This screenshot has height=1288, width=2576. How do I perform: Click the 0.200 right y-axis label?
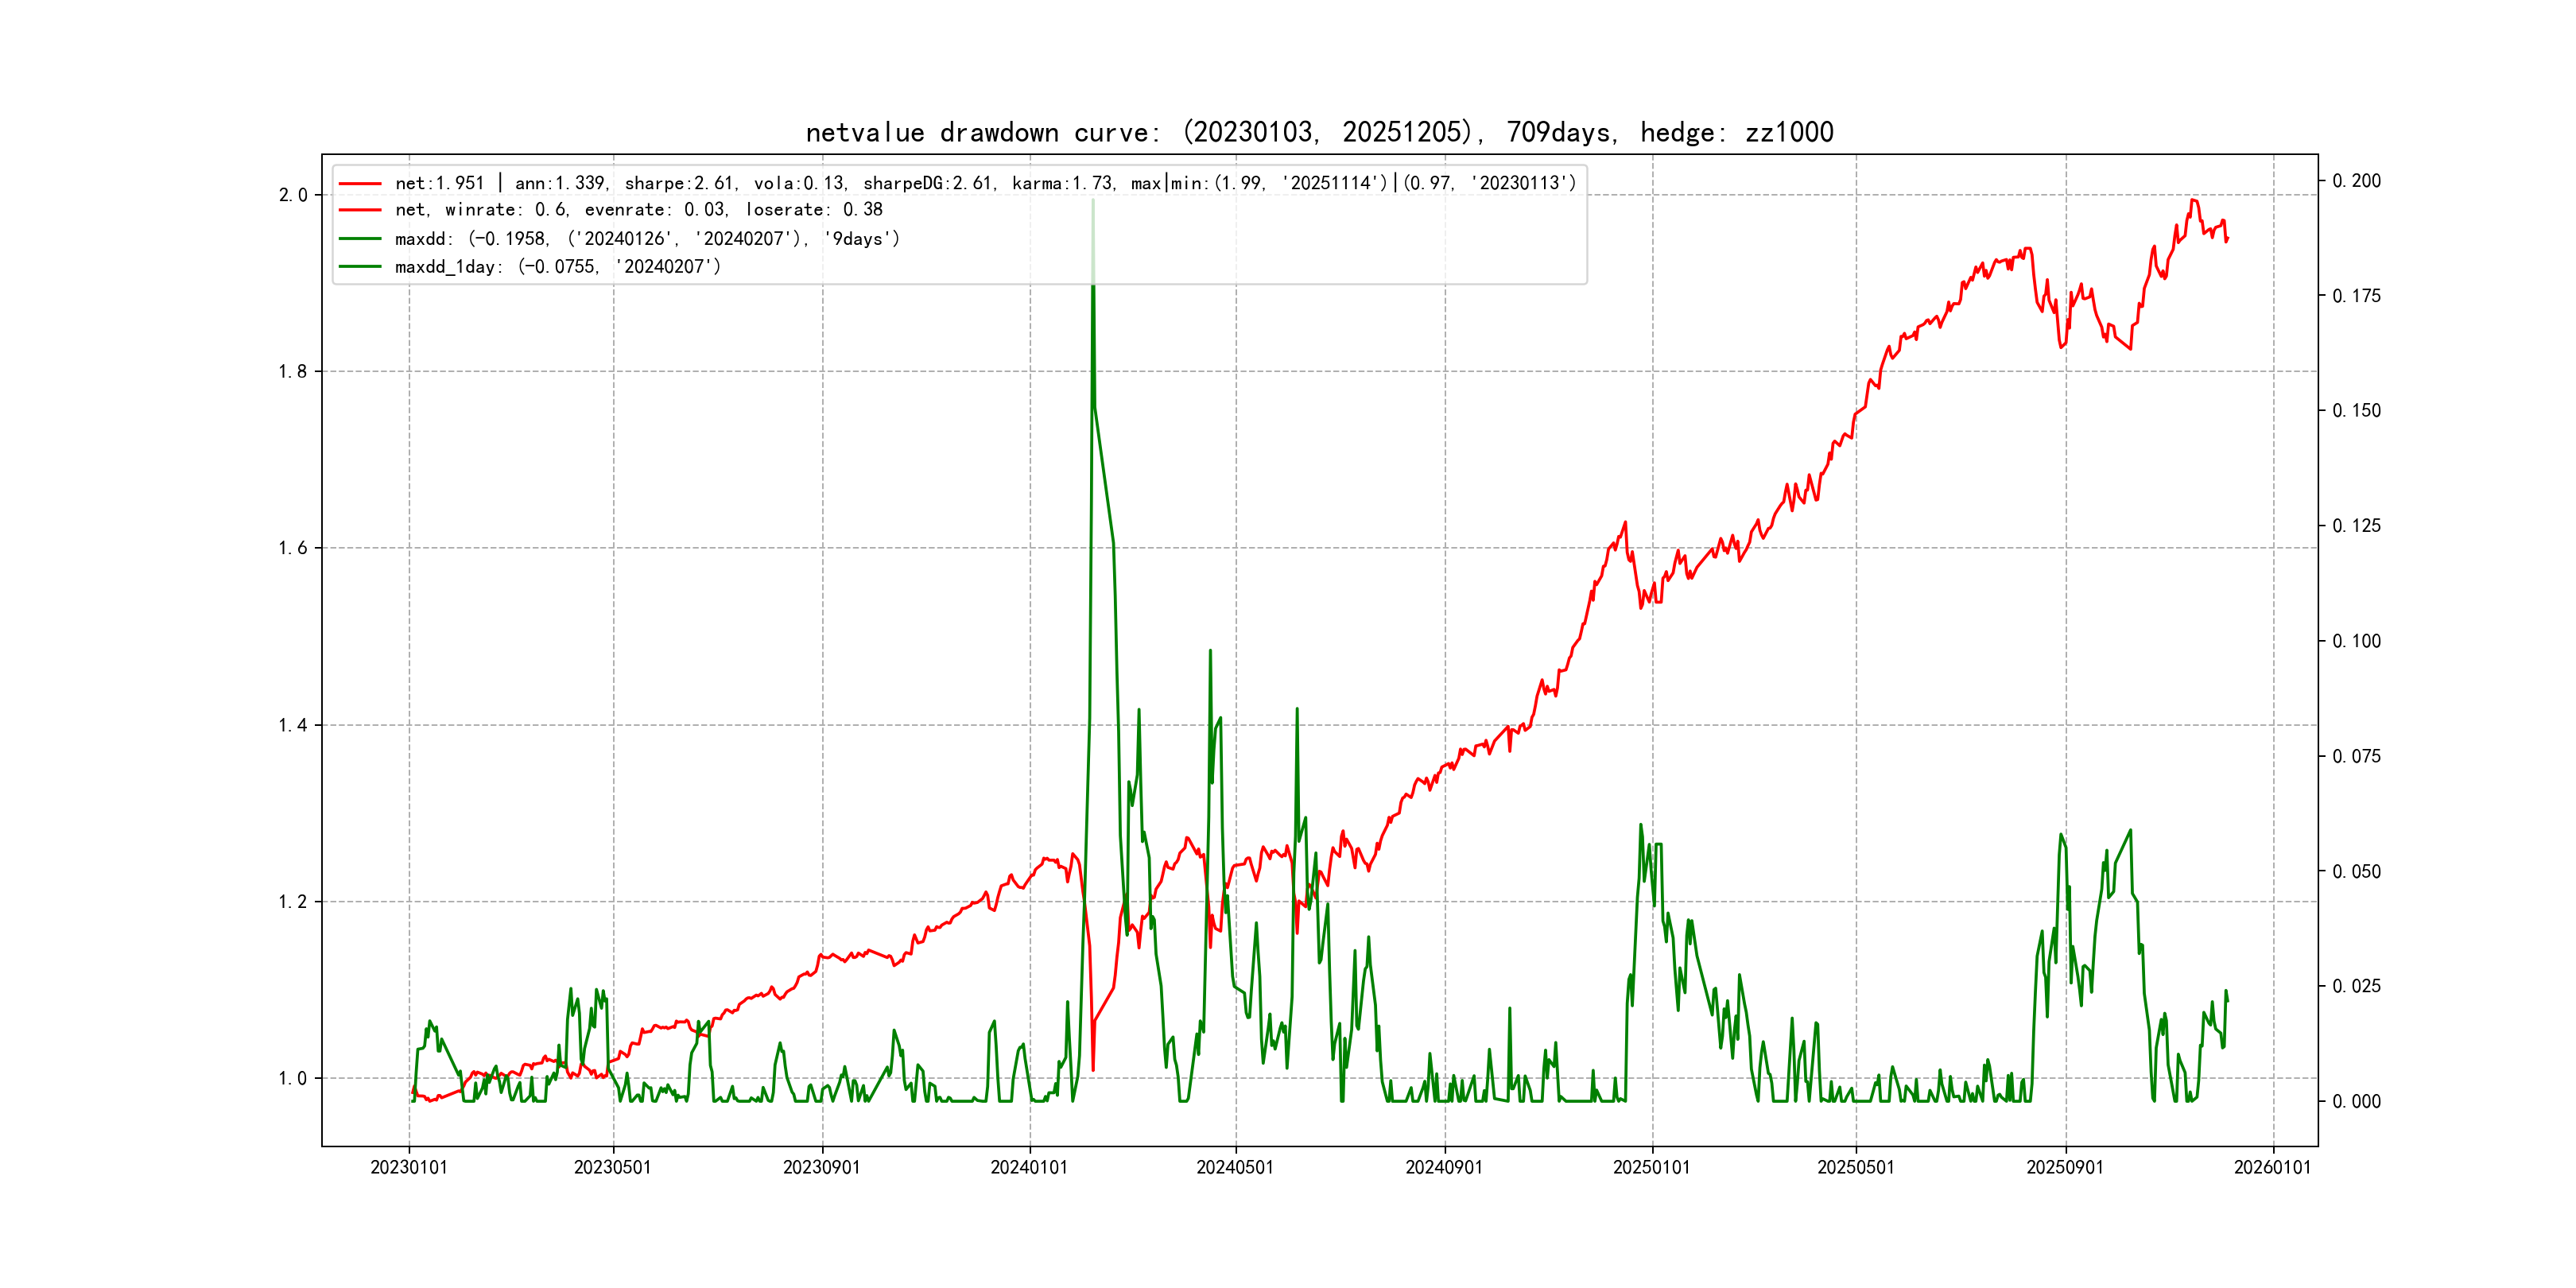pyautogui.click(x=2356, y=181)
